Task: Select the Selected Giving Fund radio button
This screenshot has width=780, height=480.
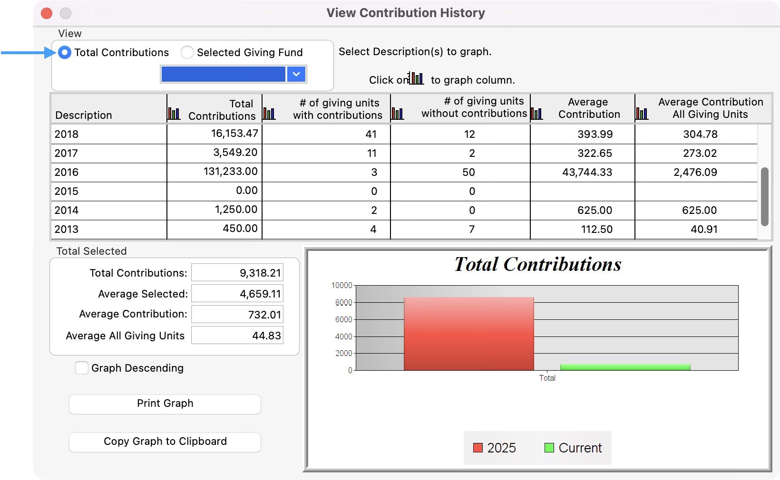Action: tap(187, 52)
